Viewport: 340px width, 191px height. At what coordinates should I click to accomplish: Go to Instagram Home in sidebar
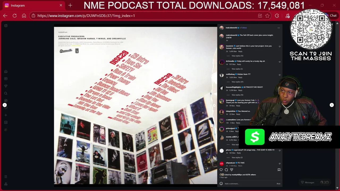pyautogui.click(x=6, y=71)
